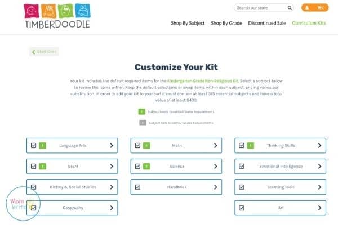
Task: Click green essential badge on STEM
Action: 42,166
